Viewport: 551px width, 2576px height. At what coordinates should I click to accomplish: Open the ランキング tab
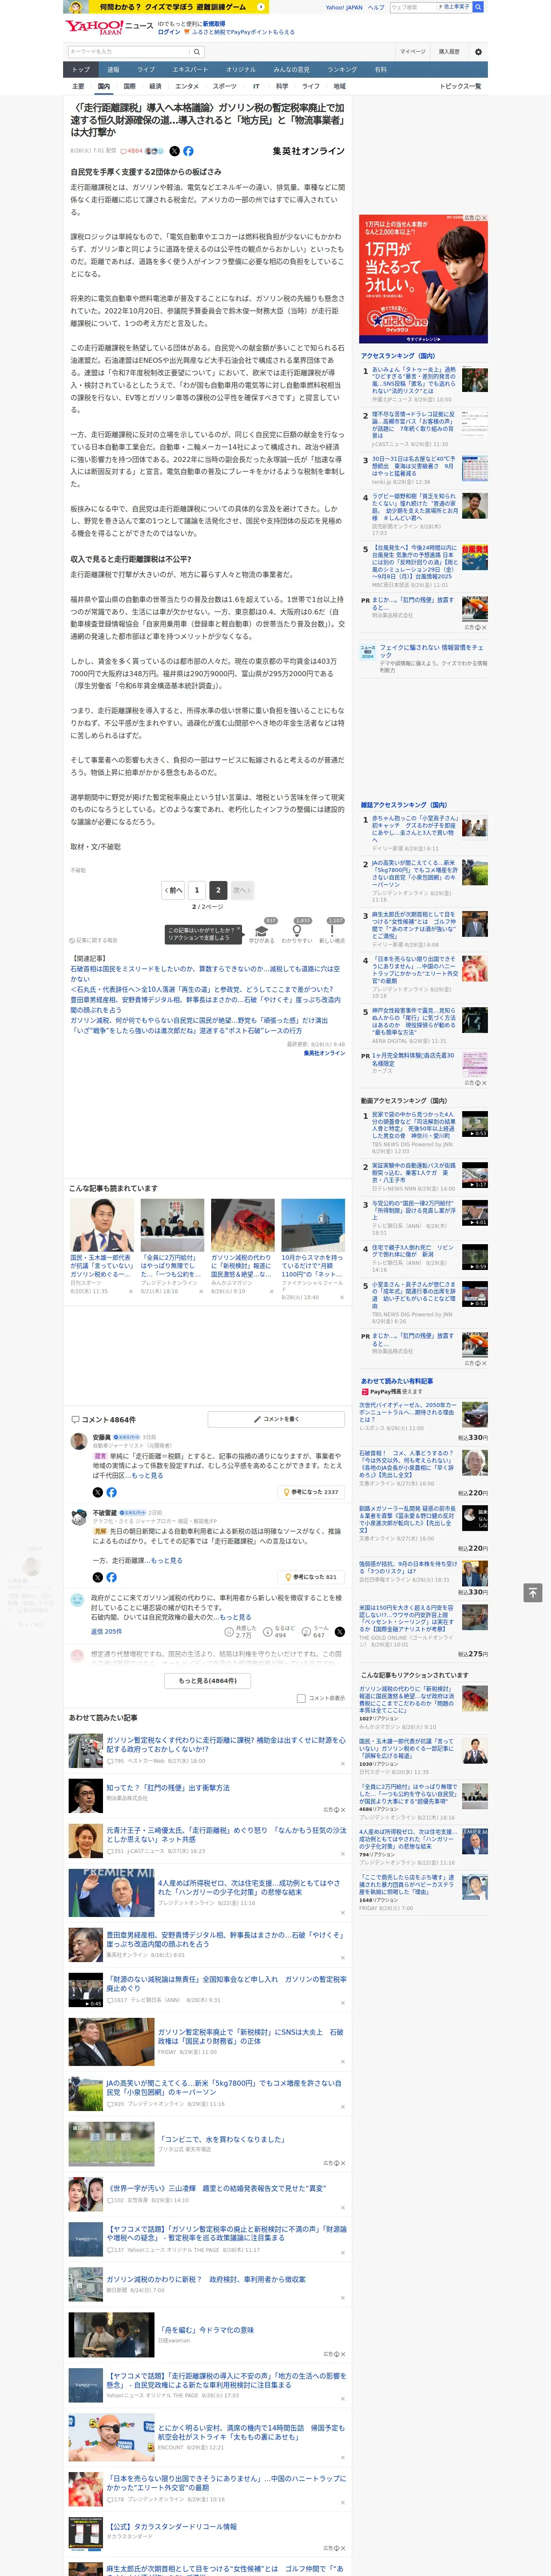342,70
